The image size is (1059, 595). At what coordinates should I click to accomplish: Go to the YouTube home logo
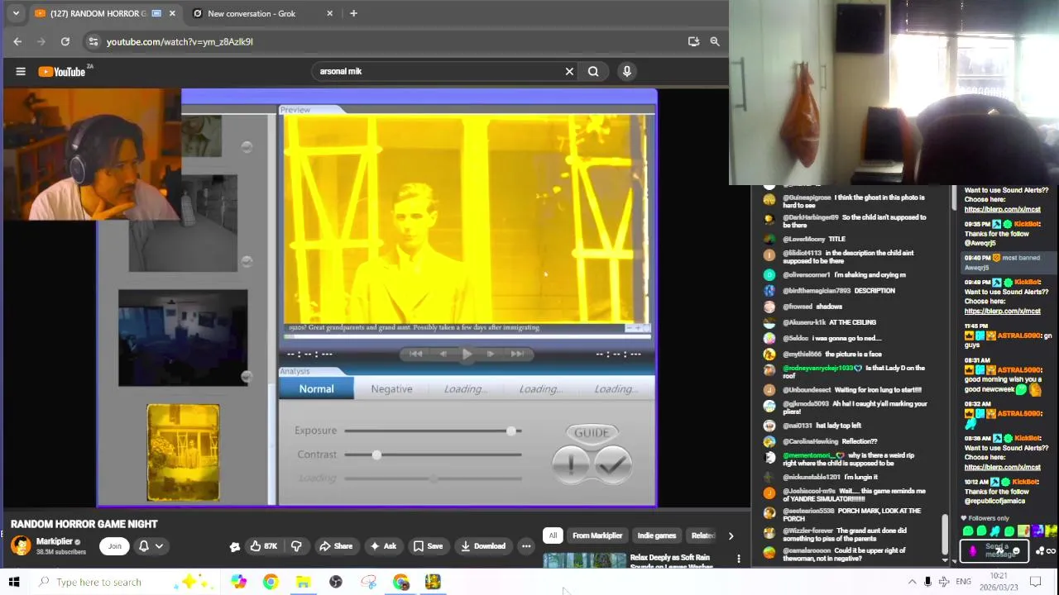pos(62,71)
